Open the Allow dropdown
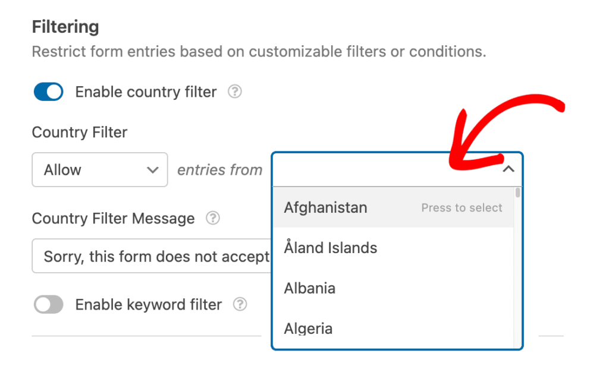 click(100, 169)
